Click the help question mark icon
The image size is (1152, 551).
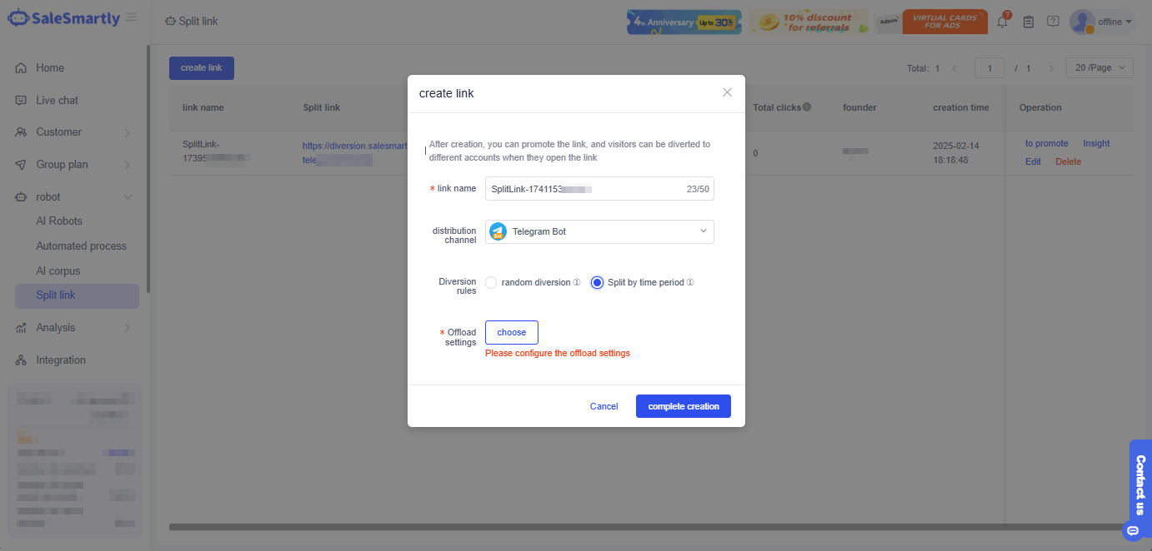pos(1054,22)
